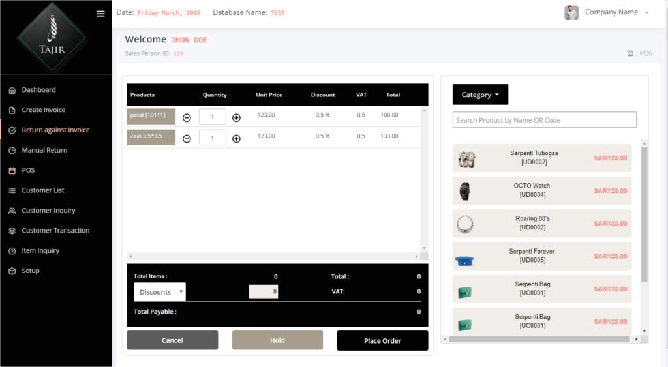Open Item Inquiry page

click(40, 251)
